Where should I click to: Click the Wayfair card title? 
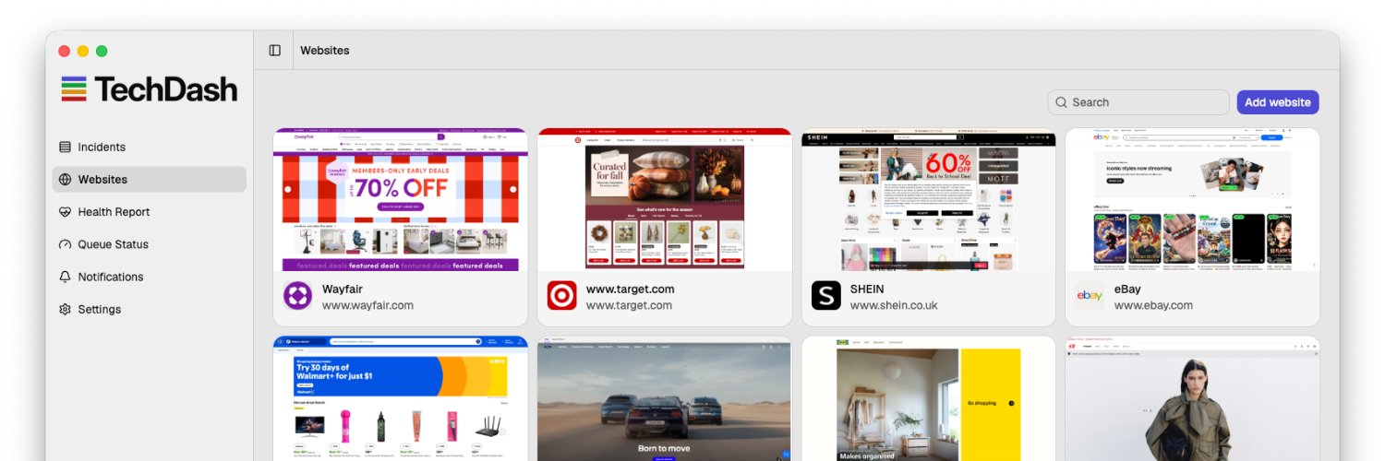343,289
